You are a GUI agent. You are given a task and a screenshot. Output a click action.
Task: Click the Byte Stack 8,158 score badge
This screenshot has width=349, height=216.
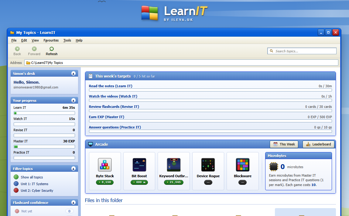pos(105,182)
